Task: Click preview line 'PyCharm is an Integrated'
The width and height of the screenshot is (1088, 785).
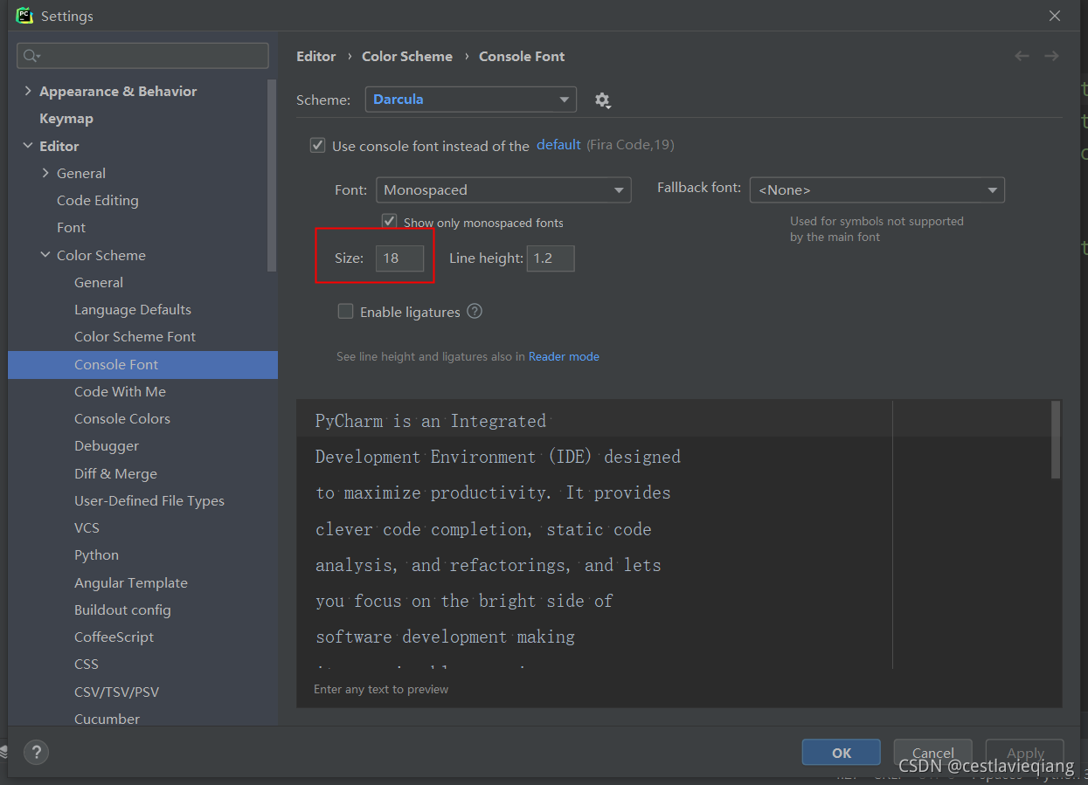Action: click(x=431, y=421)
